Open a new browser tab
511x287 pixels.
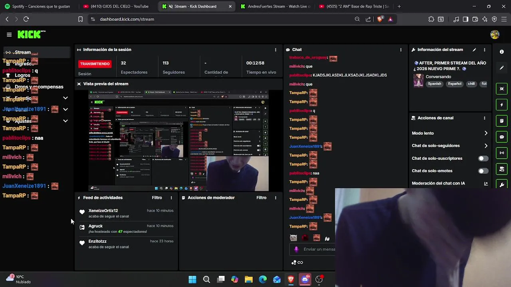pyautogui.click(x=399, y=6)
